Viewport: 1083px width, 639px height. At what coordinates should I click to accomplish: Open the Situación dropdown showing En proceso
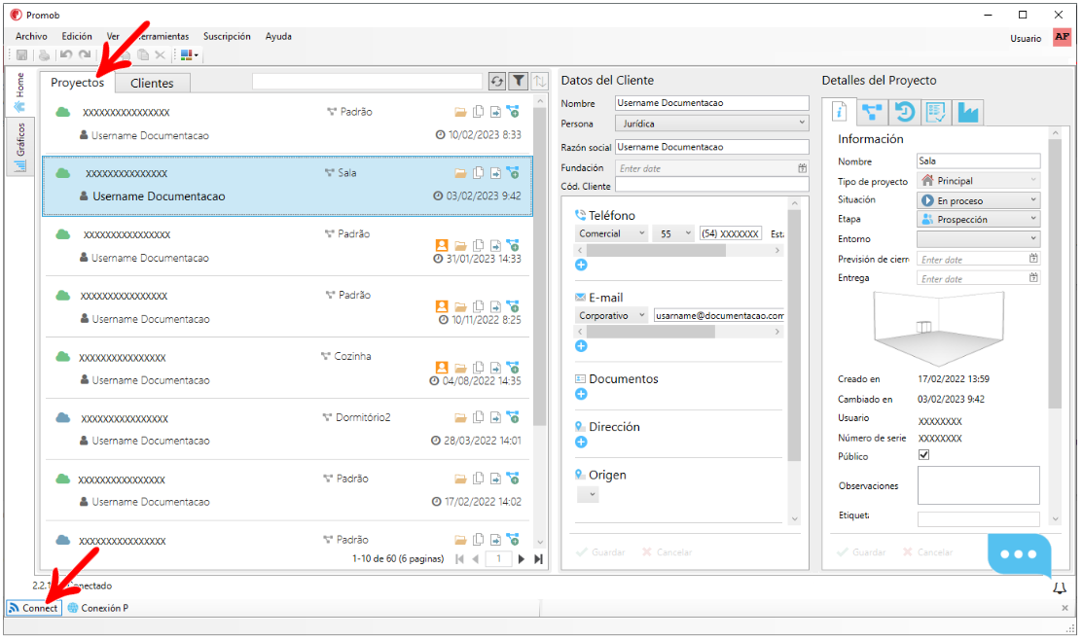pyautogui.click(x=978, y=200)
